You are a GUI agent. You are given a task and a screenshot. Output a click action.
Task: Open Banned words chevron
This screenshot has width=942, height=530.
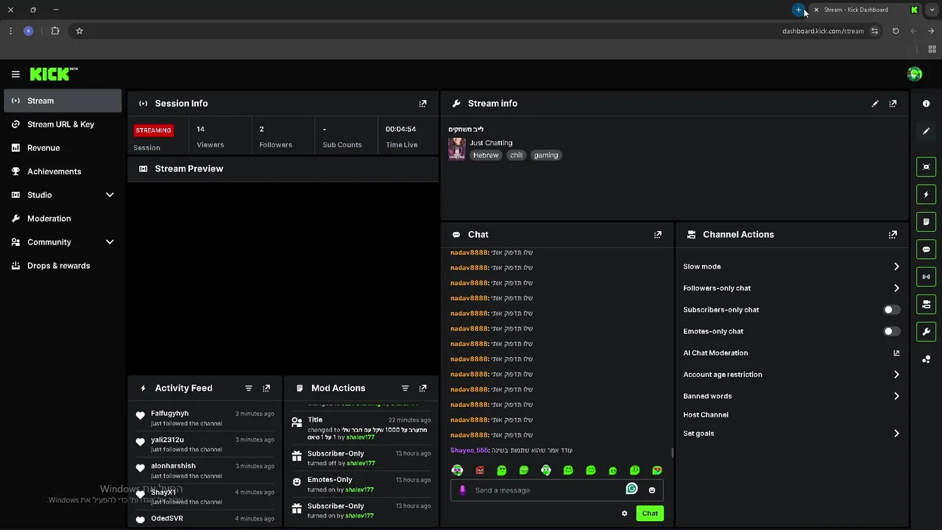896,396
